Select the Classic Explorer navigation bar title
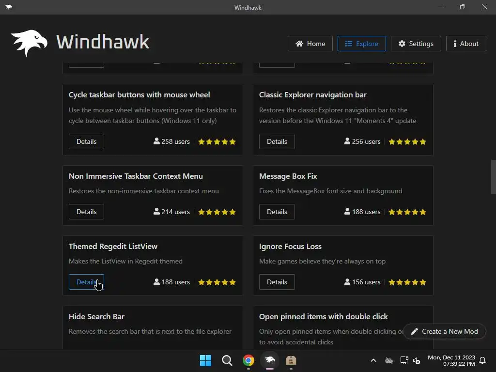Screen dimensions: 496x372 (312, 94)
